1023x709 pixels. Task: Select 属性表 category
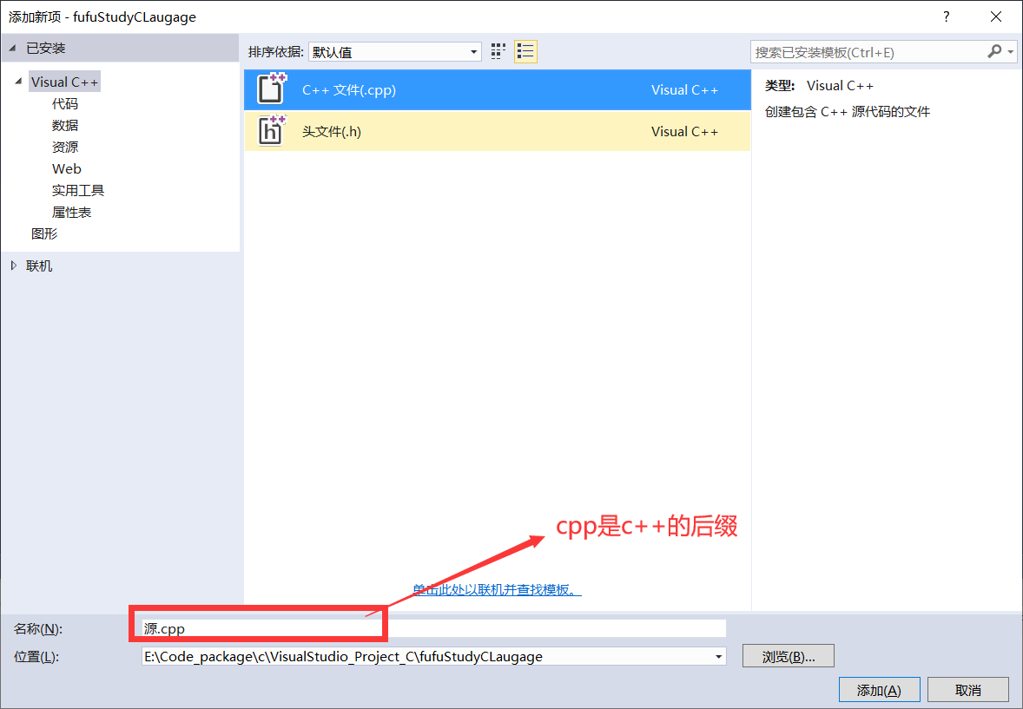(72, 212)
